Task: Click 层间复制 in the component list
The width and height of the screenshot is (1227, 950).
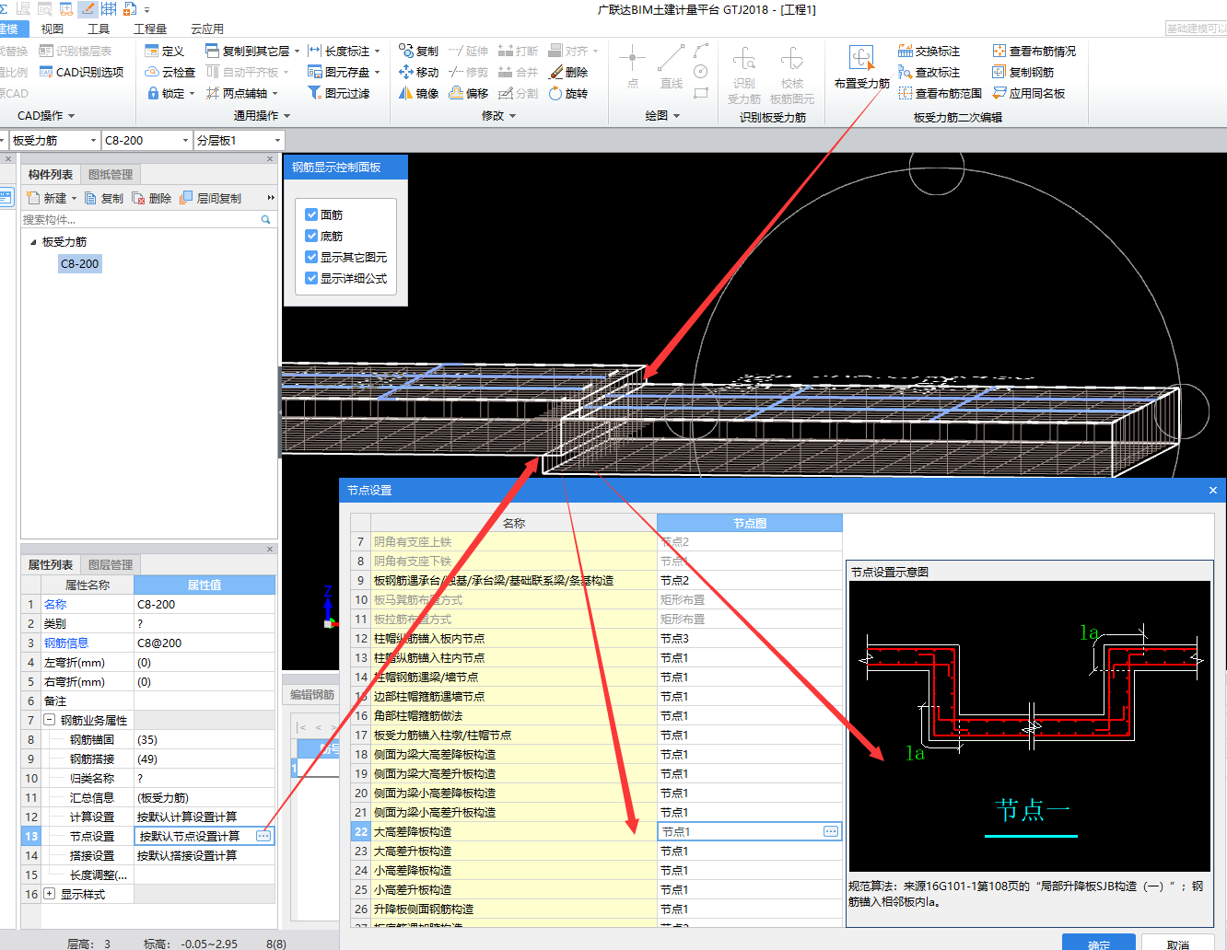Action: pyautogui.click(x=210, y=198)
